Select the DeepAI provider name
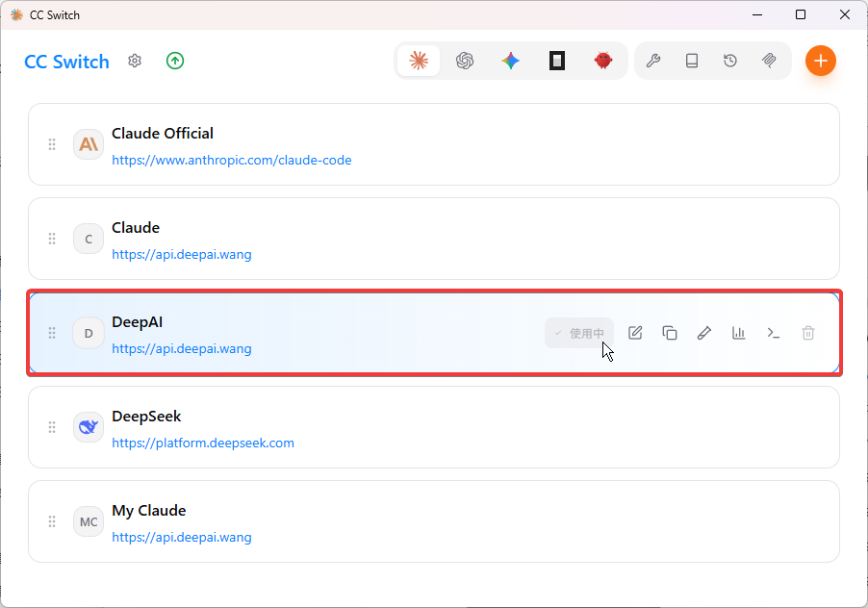868x608 pixels. coord(138,322)
